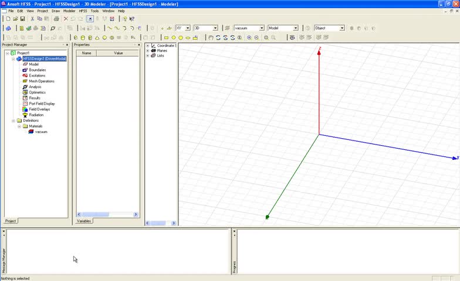Switch to the Variables tab
460x281 pixels.
(84, 221)
